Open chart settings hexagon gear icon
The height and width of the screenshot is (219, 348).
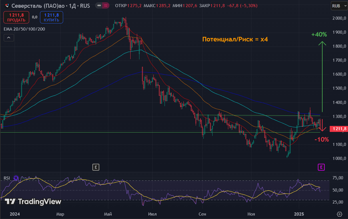click(x=339, y=214)
